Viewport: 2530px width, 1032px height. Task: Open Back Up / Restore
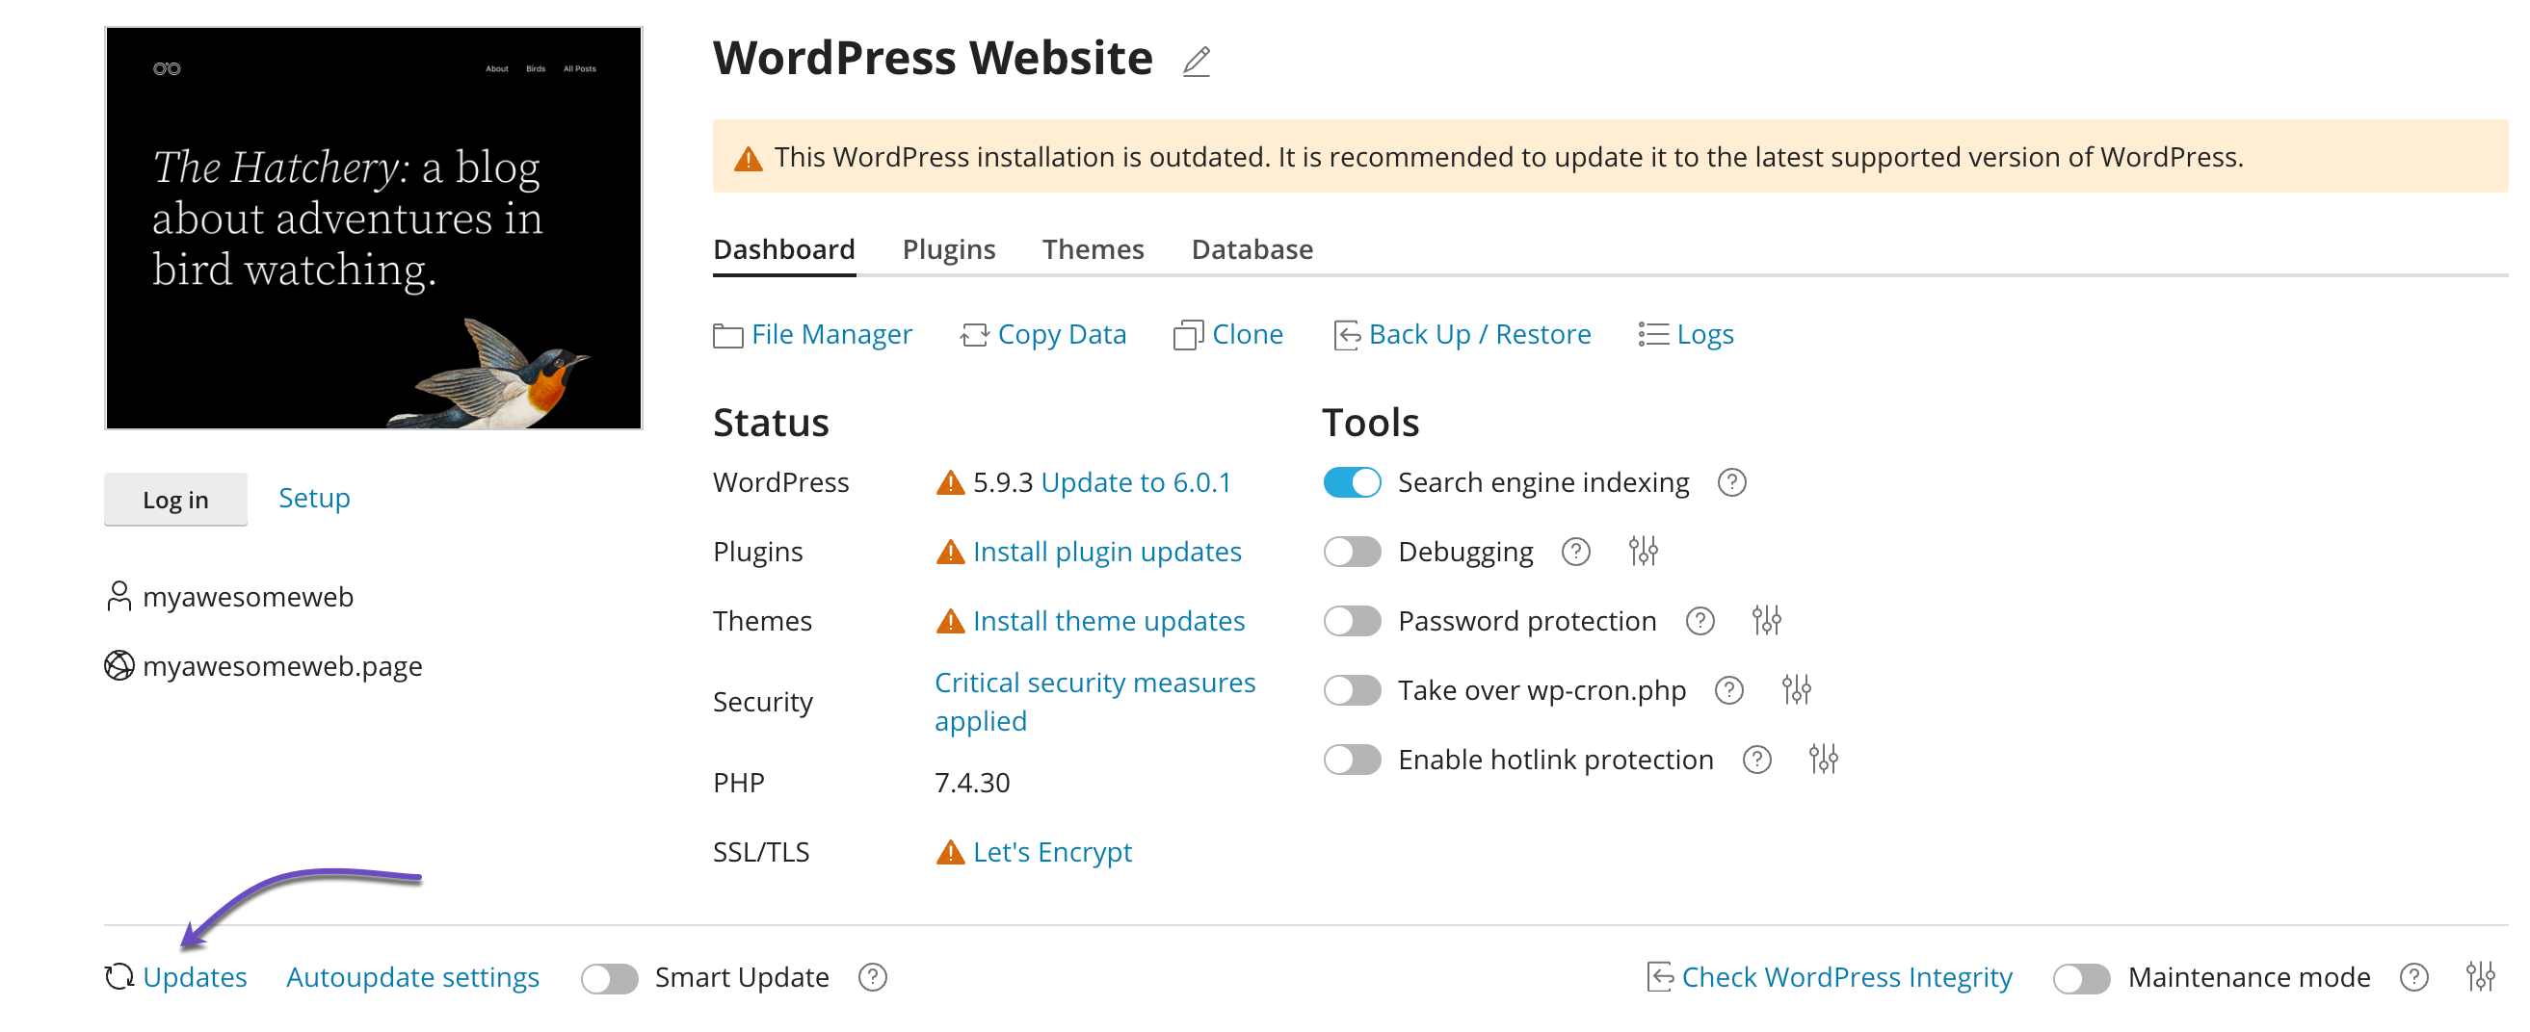(x=1479, y=334)
